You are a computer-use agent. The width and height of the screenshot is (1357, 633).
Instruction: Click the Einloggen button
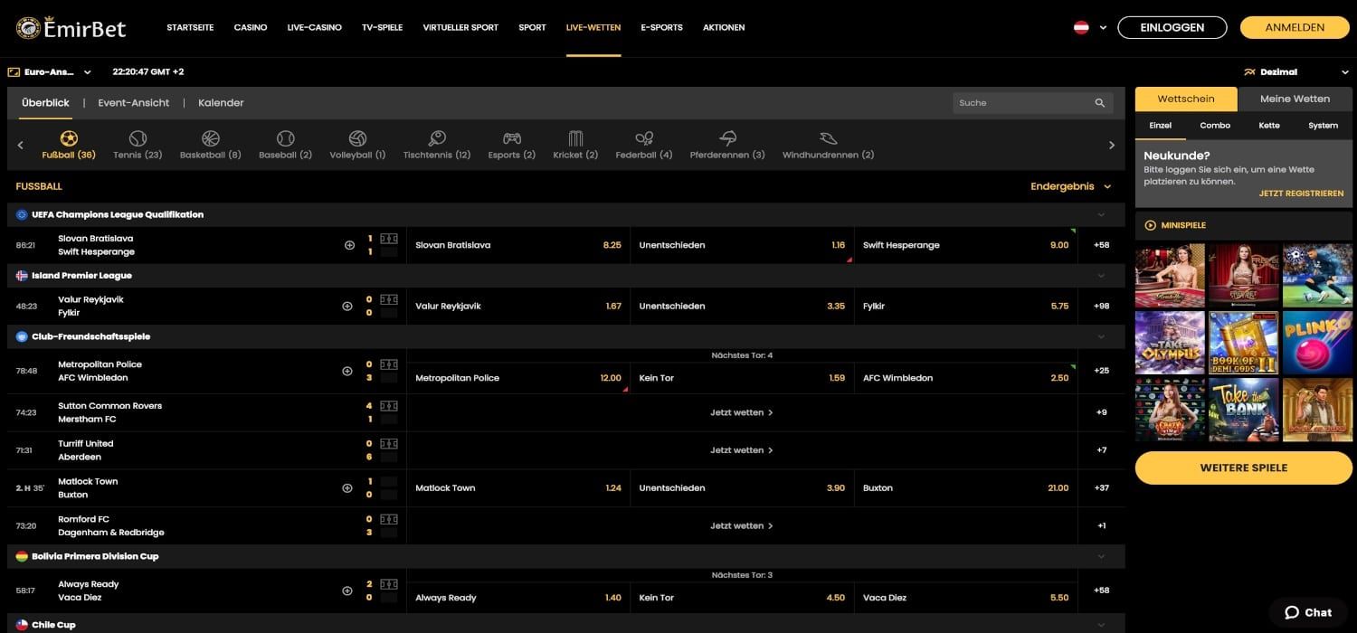[1172, 28]
